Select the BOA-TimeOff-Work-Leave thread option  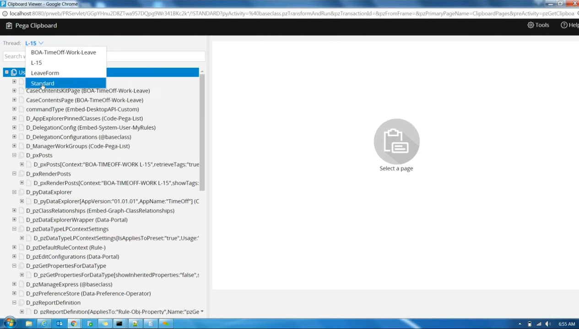(x=63, y=52)
